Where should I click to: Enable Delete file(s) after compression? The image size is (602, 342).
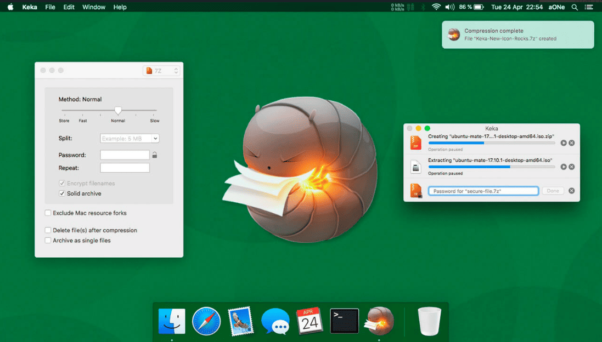click(x=48, y=230)
